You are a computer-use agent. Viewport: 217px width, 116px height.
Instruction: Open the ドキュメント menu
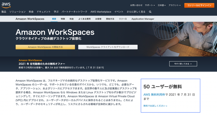tap(44, 12)
